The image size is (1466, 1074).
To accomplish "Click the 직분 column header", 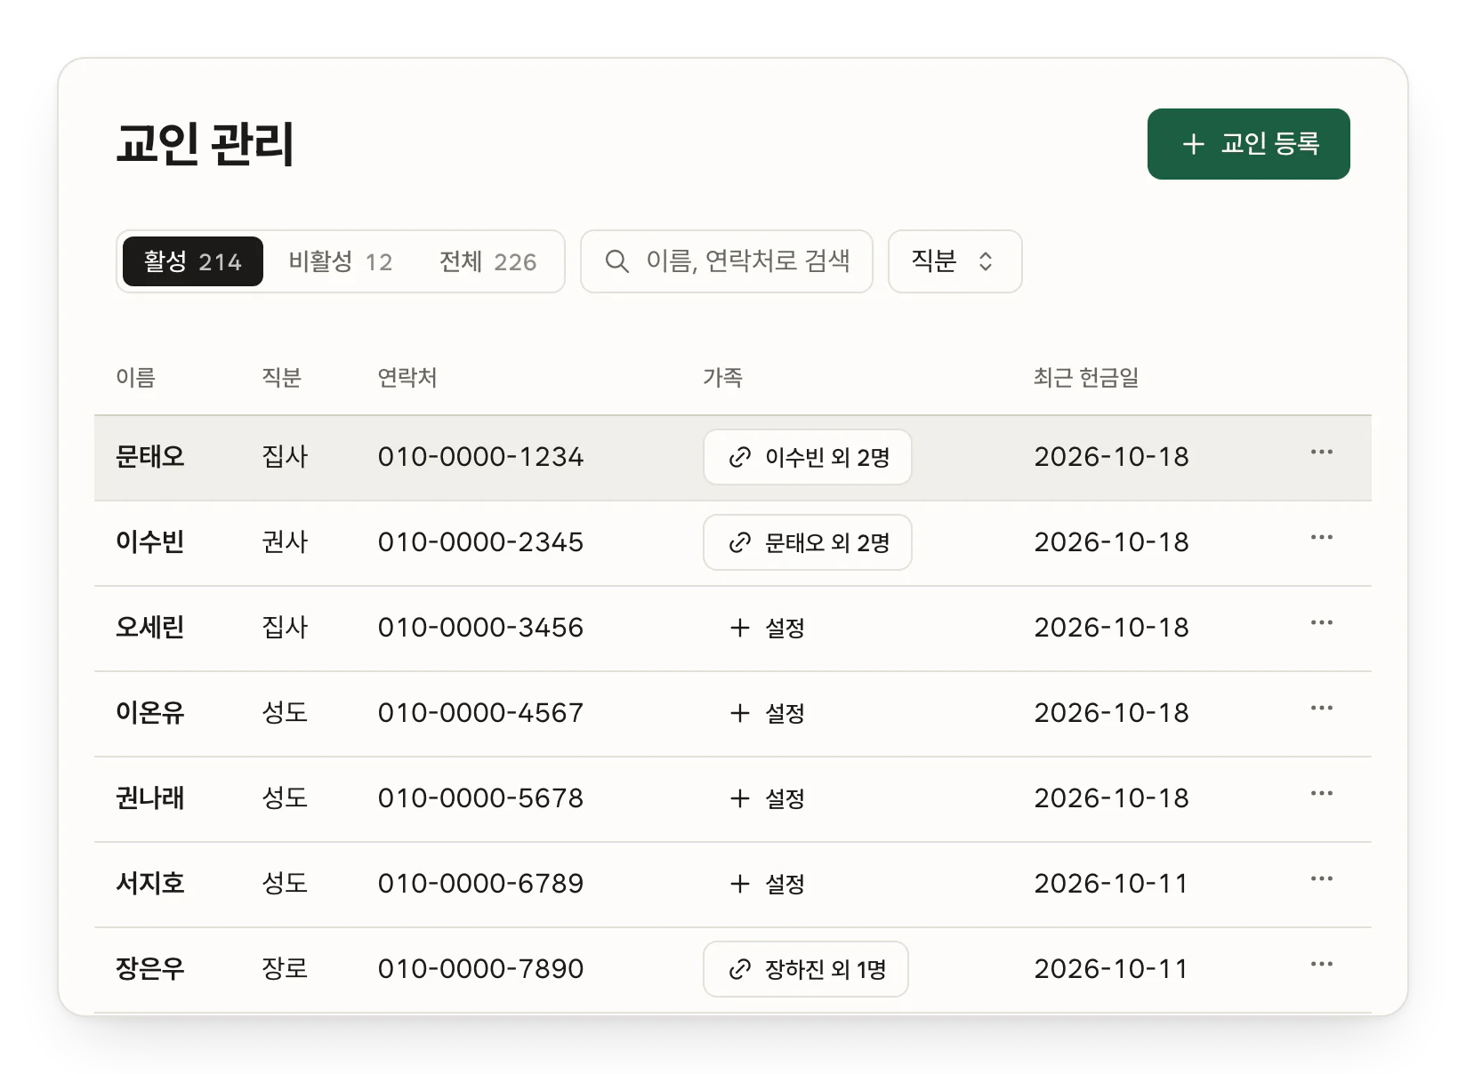I will point(281,378).
